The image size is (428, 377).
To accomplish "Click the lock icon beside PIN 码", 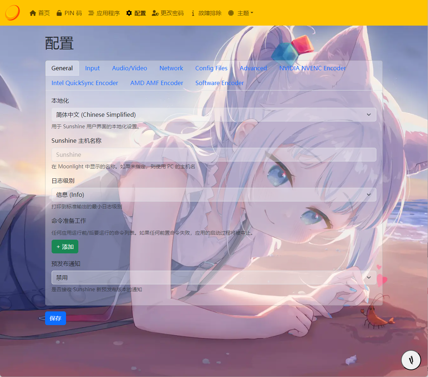I will [x=59, y=13].
